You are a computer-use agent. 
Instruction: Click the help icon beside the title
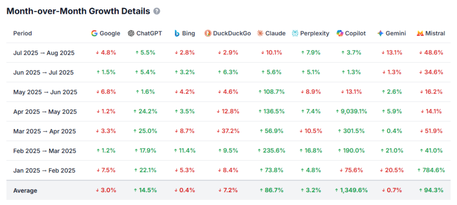[157, 11]
